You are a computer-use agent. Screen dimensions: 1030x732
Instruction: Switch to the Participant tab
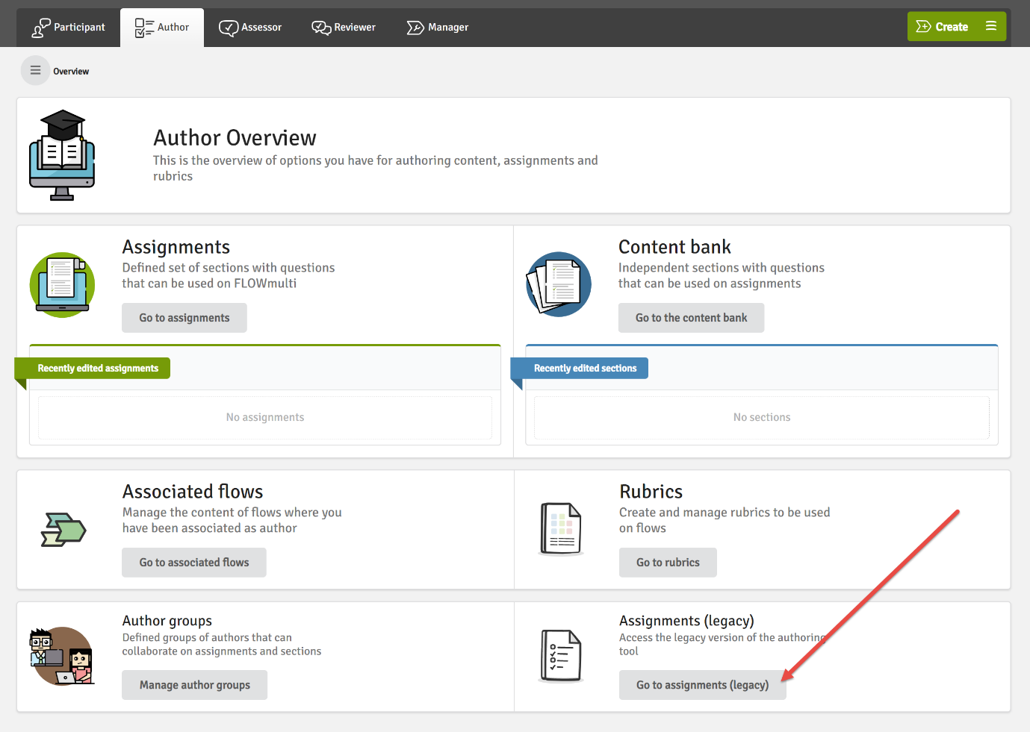tap(69, 28)
